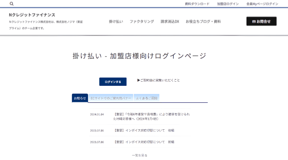Click the Nクレジットファイナンス site title
The image size is (288, 160).
click(x=32, y=15)
